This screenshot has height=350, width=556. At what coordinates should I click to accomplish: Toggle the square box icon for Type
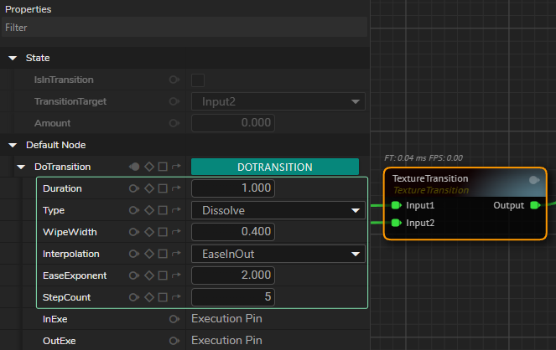click(163, 210)
